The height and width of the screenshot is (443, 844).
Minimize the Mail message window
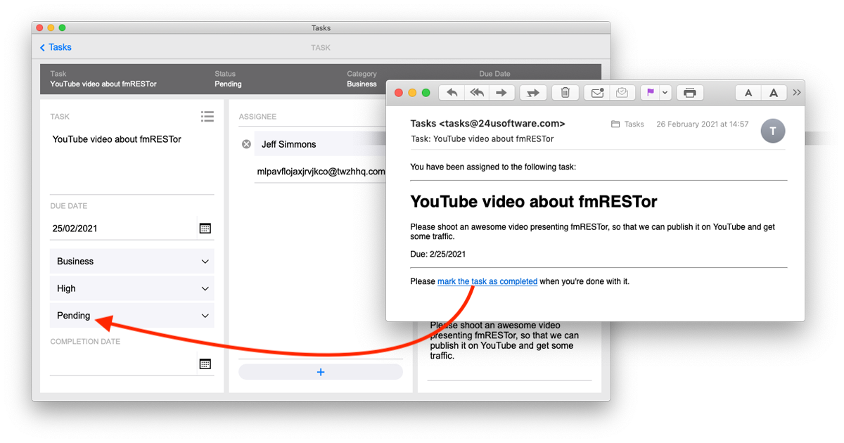412,93
